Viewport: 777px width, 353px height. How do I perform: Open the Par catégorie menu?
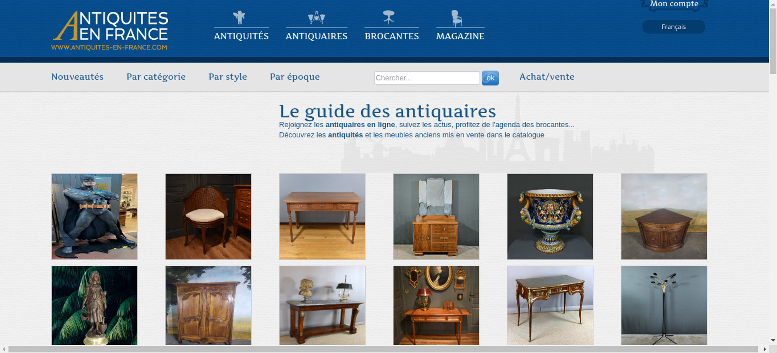(x=156, y=77)
